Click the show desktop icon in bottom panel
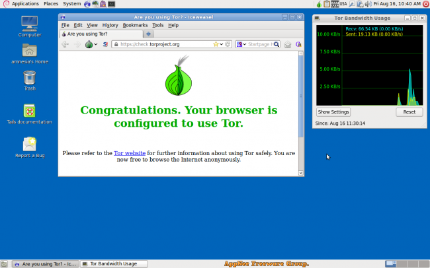The image size is (430, 268). pos(4,264)
